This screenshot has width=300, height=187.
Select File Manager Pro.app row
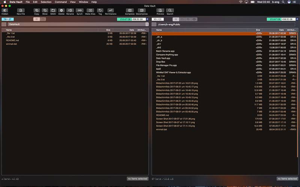pyautogui.click(x=224, y=65)
